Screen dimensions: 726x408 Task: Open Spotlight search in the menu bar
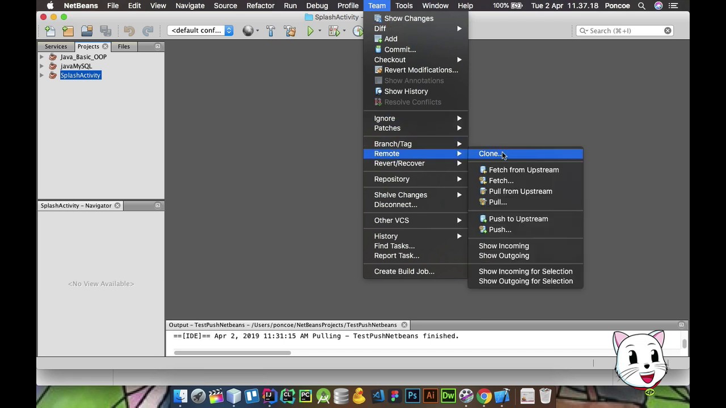pyautogui.click(x=641, y=6)
